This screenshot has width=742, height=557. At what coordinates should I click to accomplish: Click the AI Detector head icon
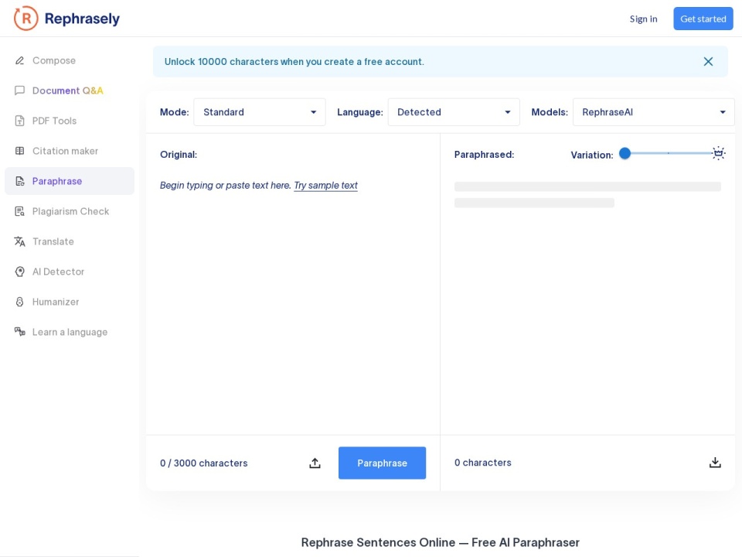click(x=19, y=272)
